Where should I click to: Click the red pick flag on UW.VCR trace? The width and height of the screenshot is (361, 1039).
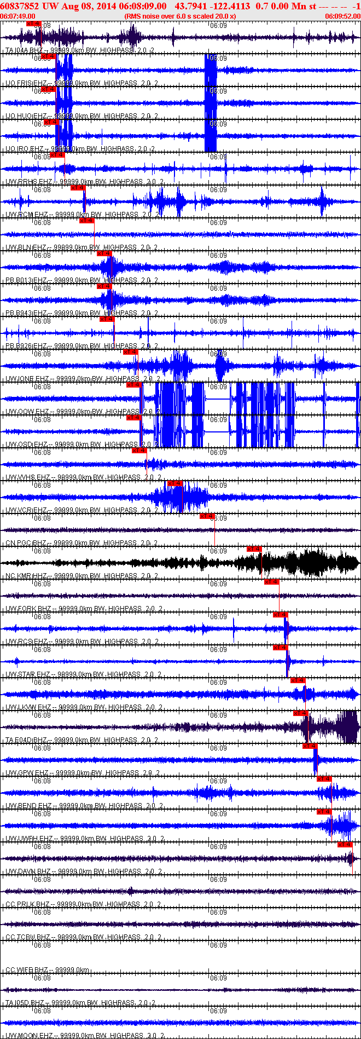pyautogui.click(x=174, y=483)
